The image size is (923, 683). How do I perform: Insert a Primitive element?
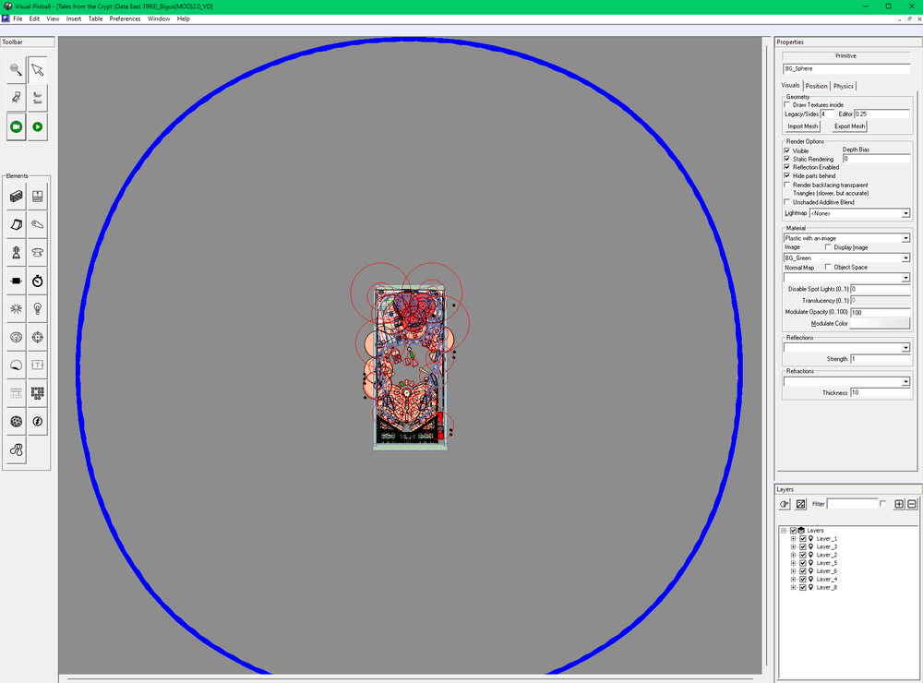(16, 421)
